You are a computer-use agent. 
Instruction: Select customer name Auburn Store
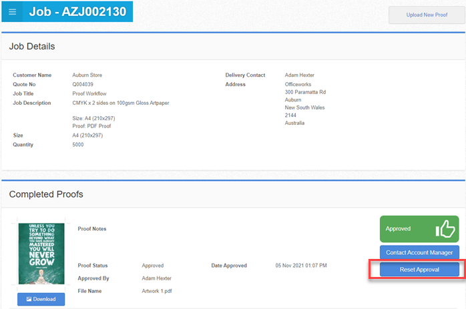point(87,75)
